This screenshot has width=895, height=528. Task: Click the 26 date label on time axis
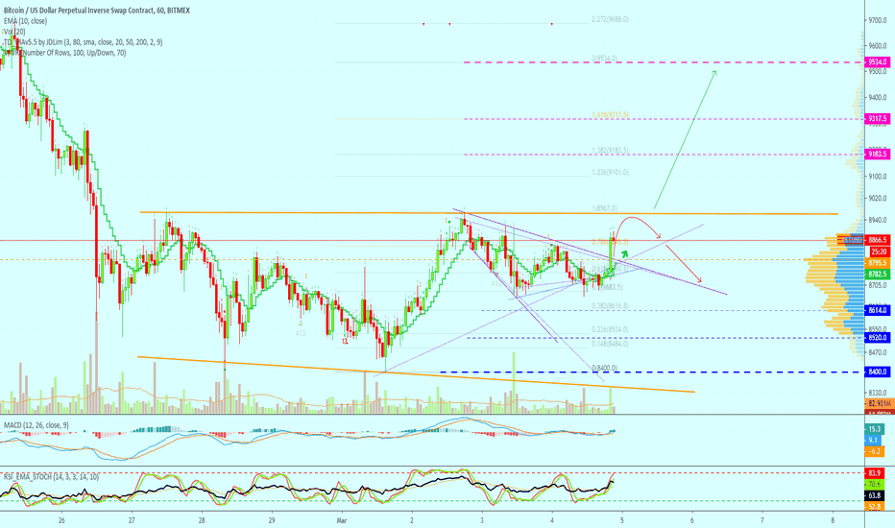coord(61,520)
